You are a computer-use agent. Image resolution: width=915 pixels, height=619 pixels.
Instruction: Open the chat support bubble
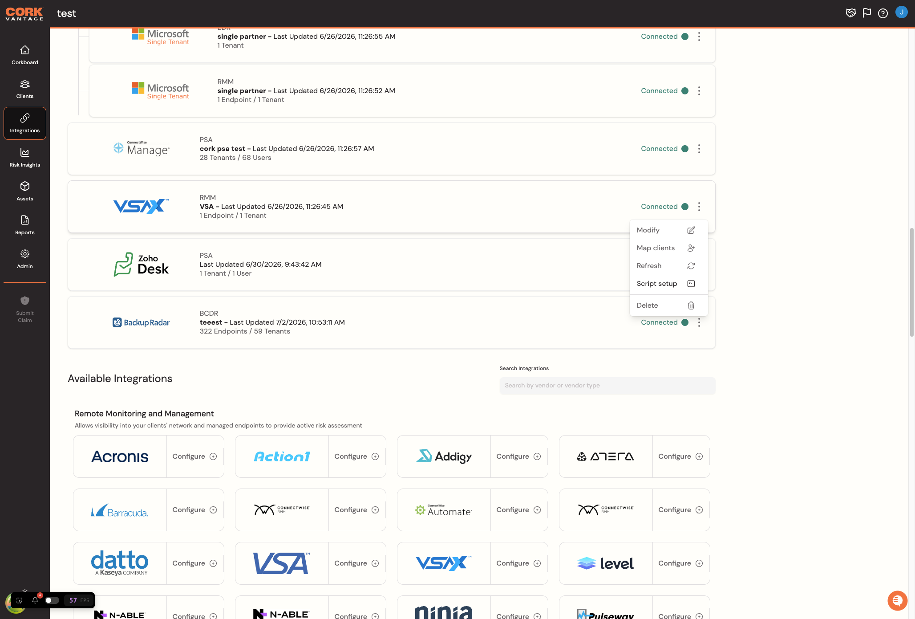(898, 601)
